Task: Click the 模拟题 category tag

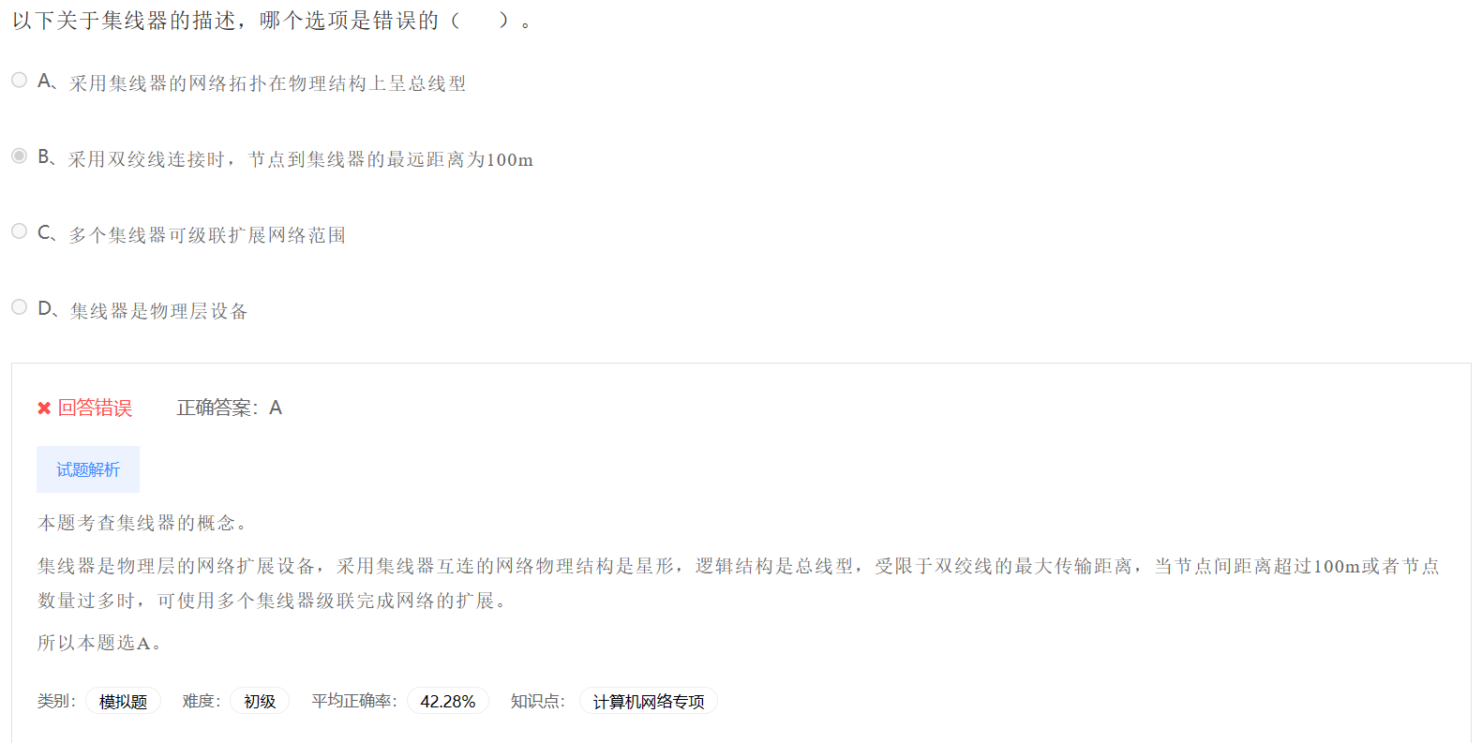Action: point(123,701)
